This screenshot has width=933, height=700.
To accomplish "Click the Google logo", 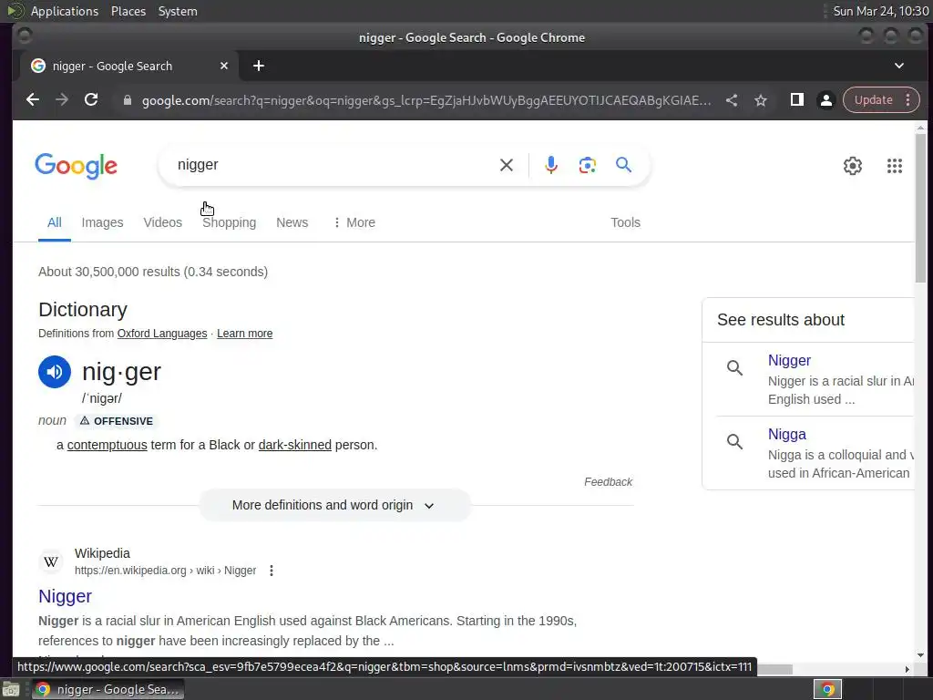I will (x=77, y=166).
